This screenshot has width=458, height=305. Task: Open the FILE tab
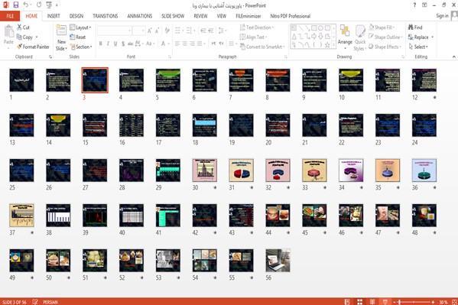(x=10, y=16)
